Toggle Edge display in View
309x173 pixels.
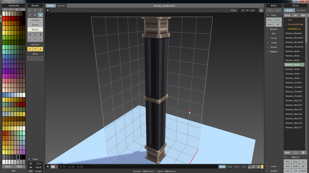coord(39,163)
